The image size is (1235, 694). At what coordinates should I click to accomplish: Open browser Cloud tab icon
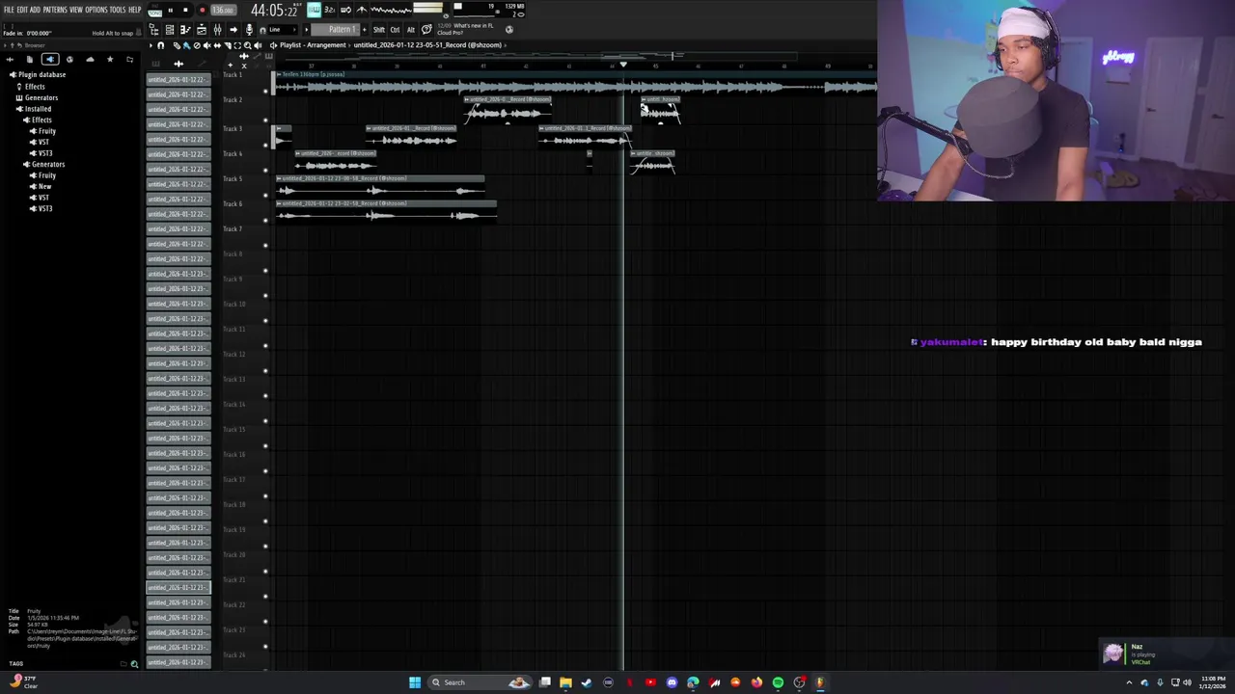pos(90,59)
